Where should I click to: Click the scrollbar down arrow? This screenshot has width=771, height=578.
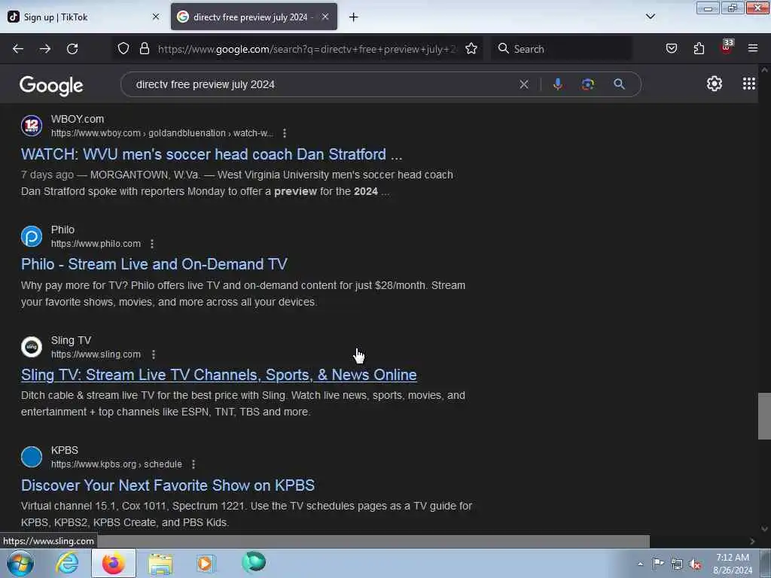point(764,529)
